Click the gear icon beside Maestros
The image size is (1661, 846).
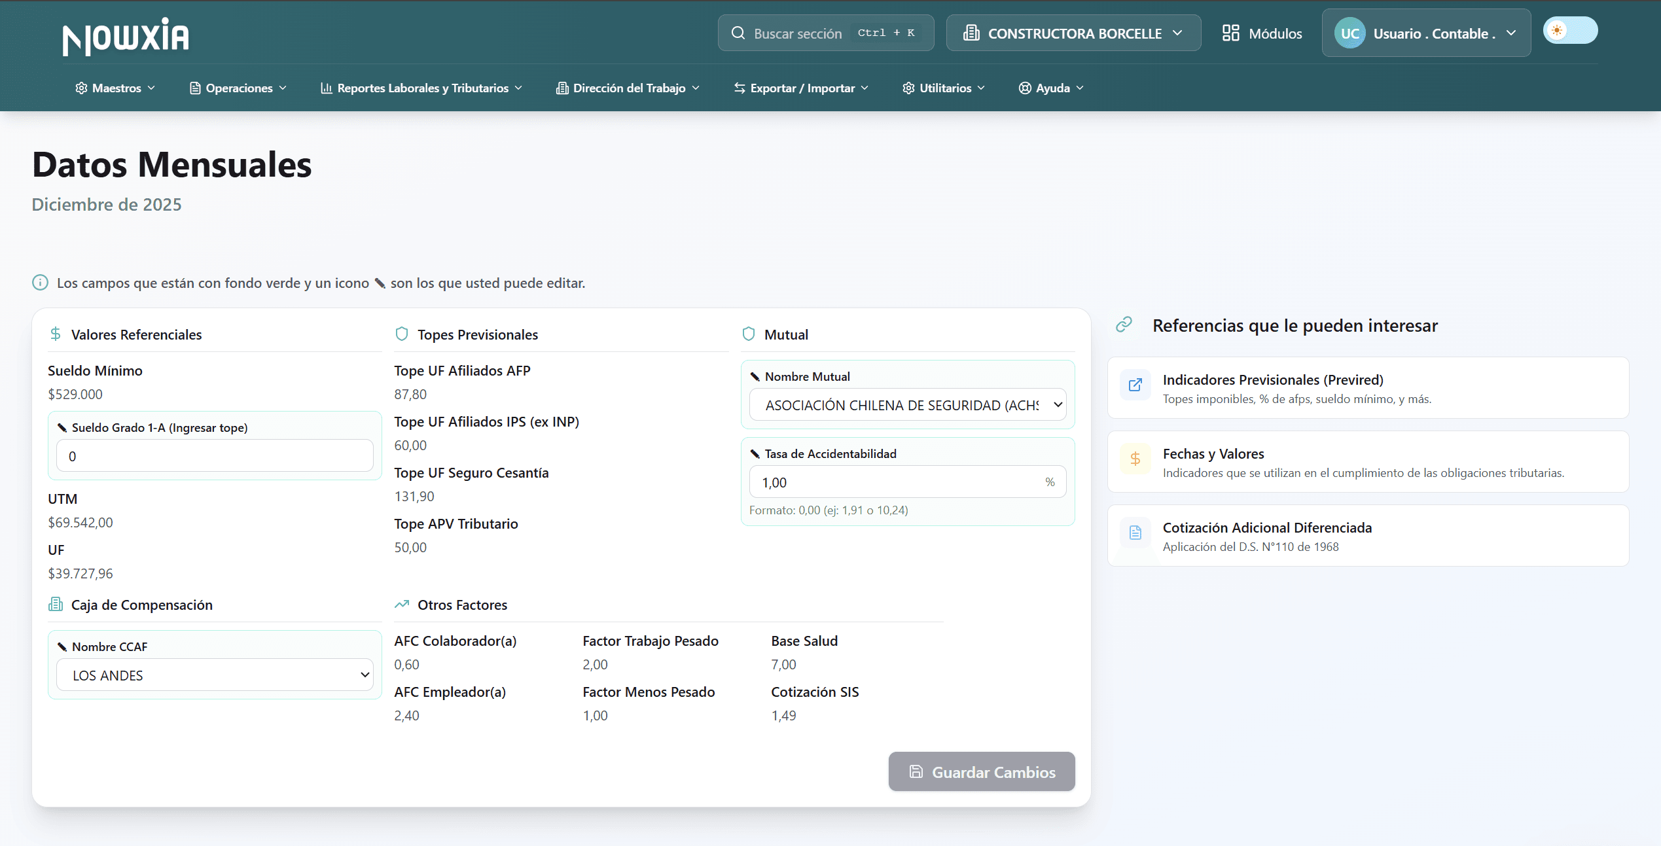[x=81, y=88]
